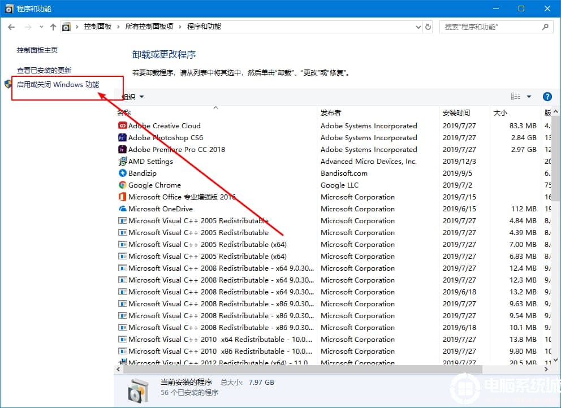This screenshot has height=408, width=561.
Task: Click the horizontal scrollbar left arrow
Action: click(119, 370)
